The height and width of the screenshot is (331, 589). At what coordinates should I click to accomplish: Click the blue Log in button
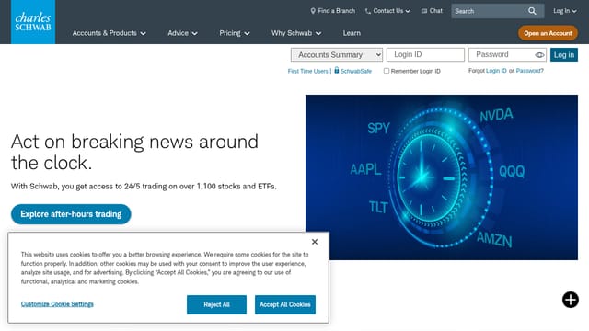click(564, 55)
